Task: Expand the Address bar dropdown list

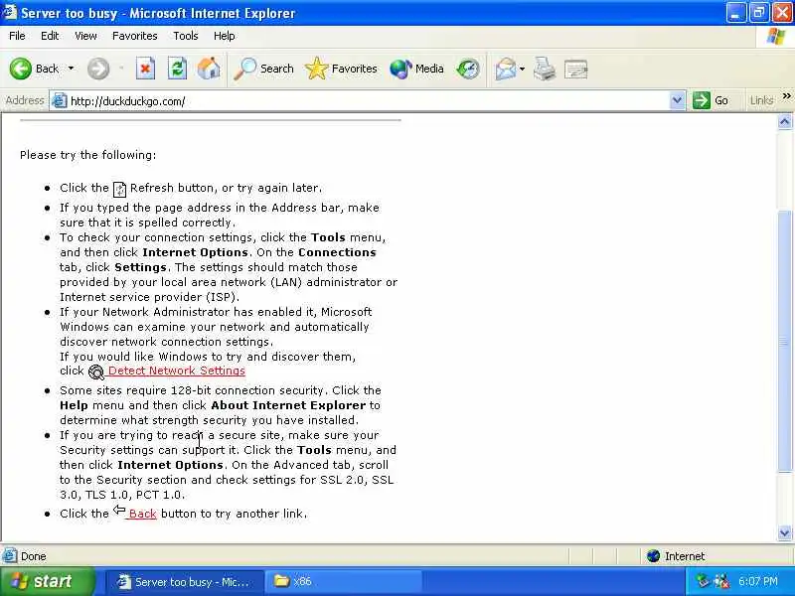Action: pyautogui.click(x=677, y=100)
